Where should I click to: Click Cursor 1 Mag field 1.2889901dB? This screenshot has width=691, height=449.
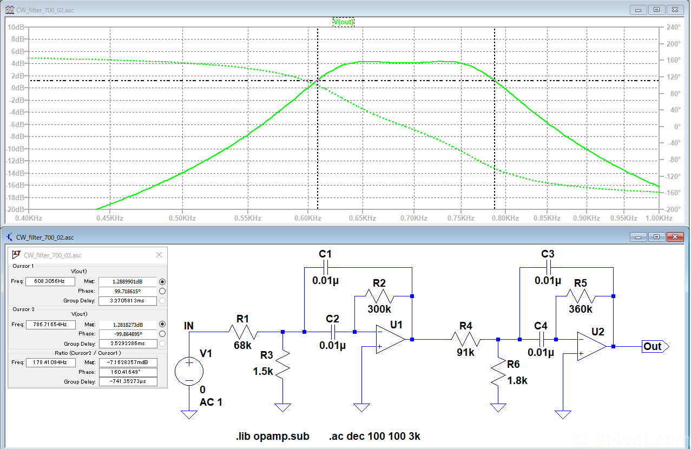click(x=127, y=281)
